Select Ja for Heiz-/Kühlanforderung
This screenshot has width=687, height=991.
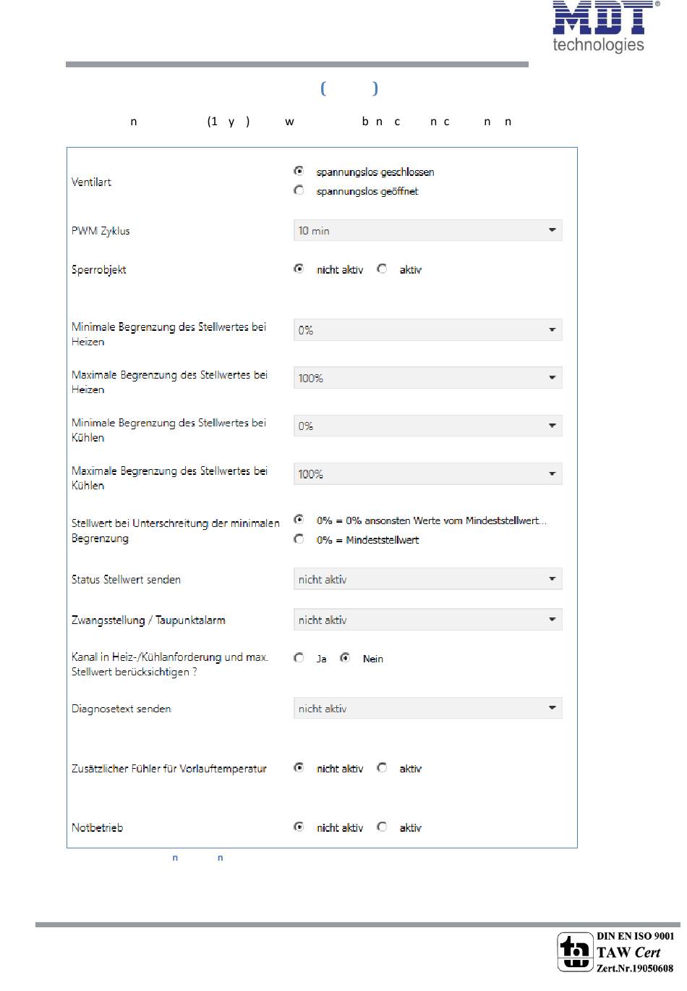coord(299,658)
